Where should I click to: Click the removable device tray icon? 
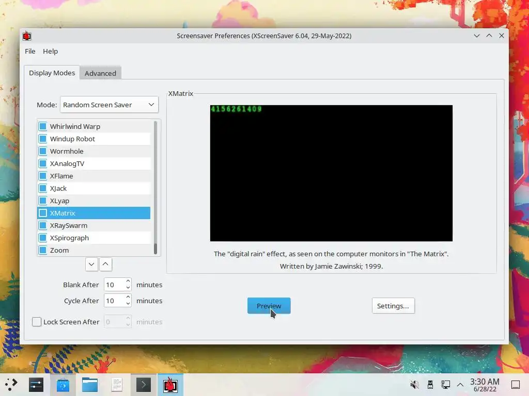[x=430, y=385]
